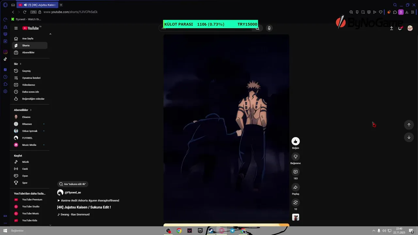Viewport: 418px width, 235px height.
Task: Click the Short video player
Action: point(226,128)
